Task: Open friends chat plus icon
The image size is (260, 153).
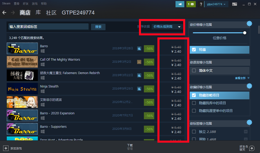Action: (x=252, y=148)
